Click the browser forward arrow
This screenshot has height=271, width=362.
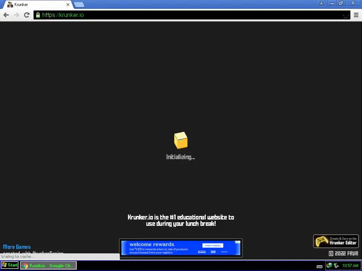16,15
